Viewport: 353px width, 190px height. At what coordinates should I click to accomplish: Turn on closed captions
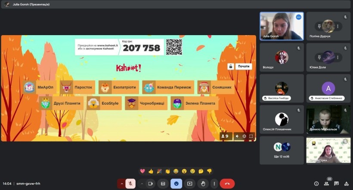163,184
